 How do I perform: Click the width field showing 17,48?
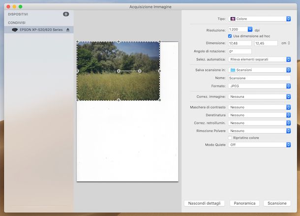[240, 43]
